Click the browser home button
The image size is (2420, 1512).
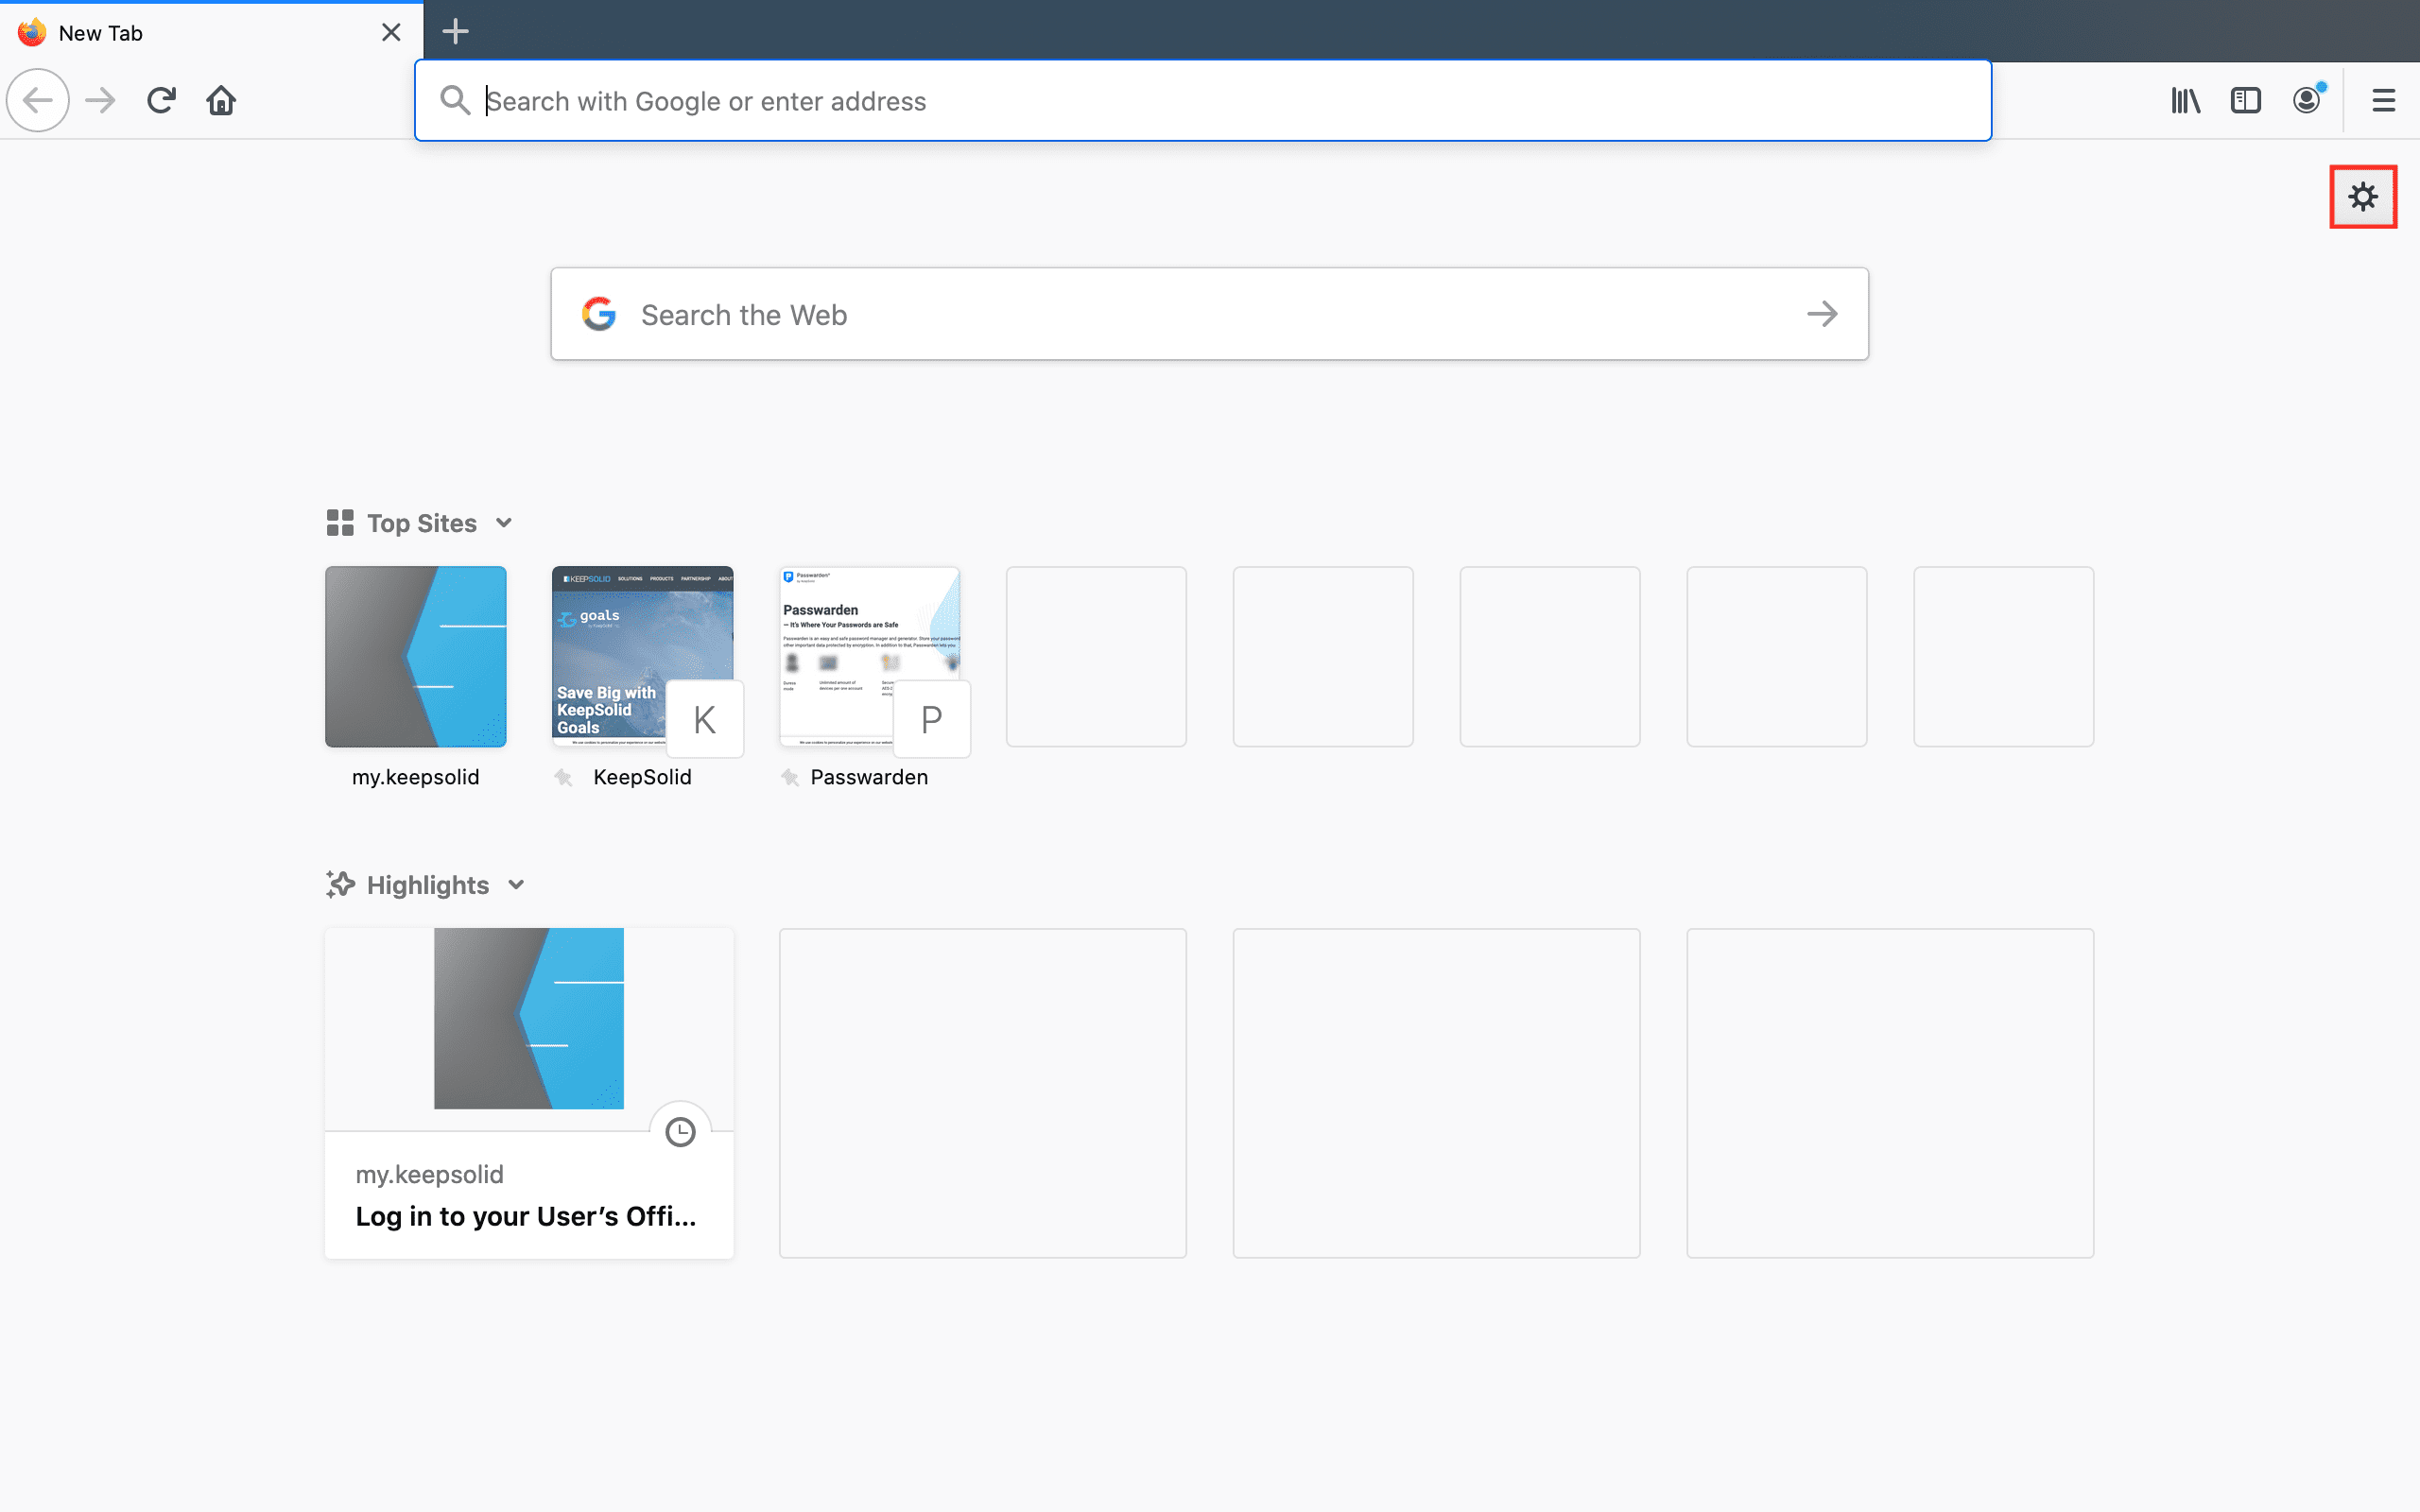pos(221,99)
